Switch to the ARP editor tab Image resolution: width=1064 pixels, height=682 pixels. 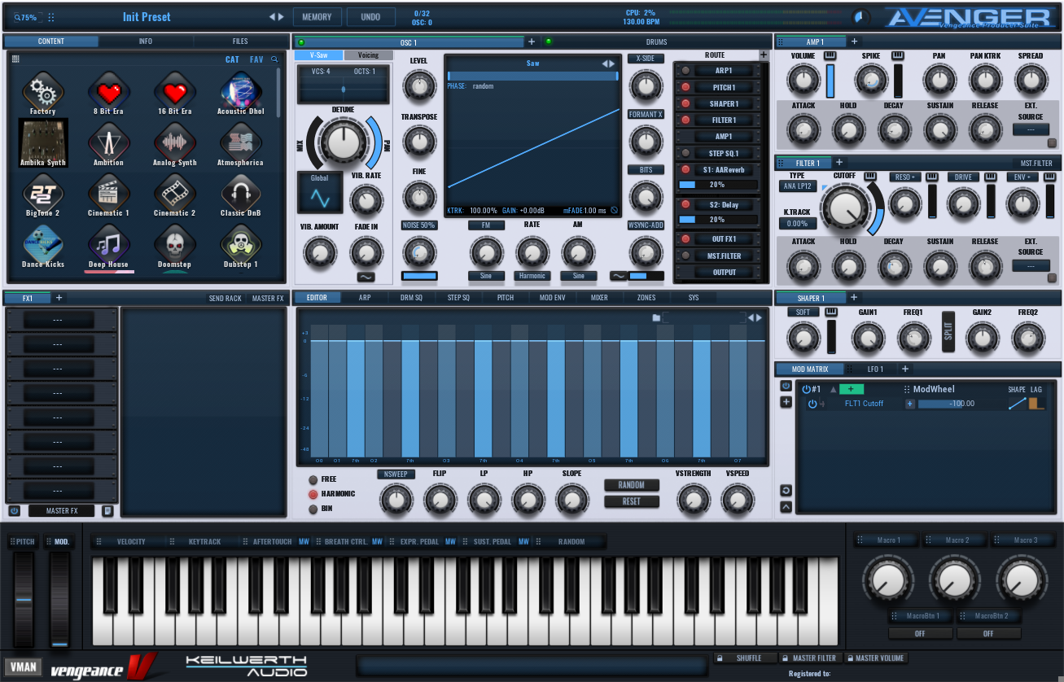[365, 298]
